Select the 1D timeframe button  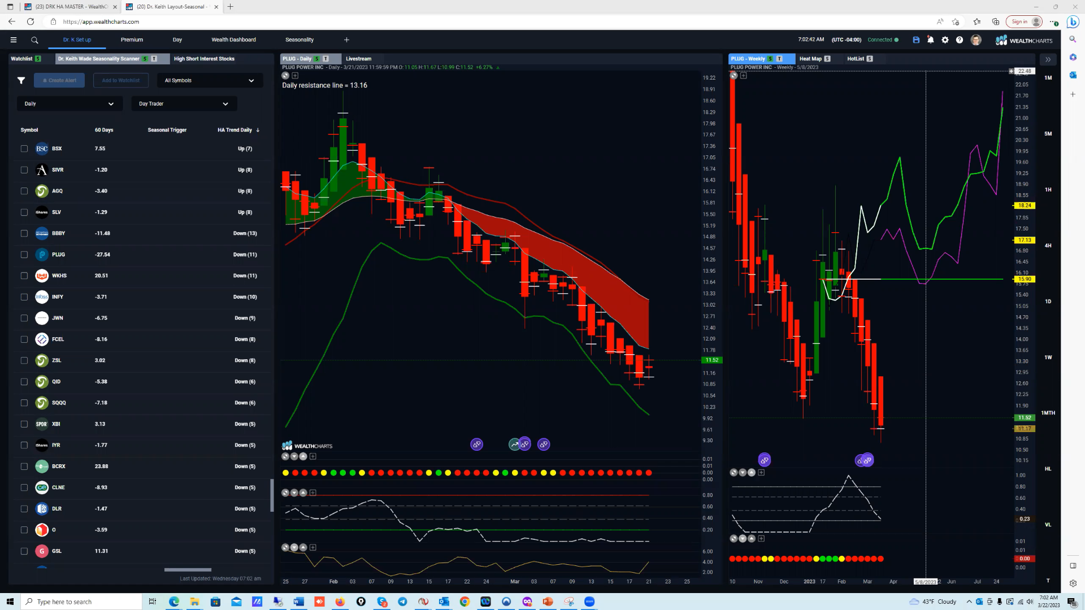tap(1048, 302)
